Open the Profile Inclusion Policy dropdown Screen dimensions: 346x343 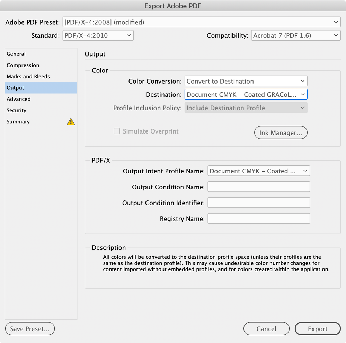click(x=246, y=108)
